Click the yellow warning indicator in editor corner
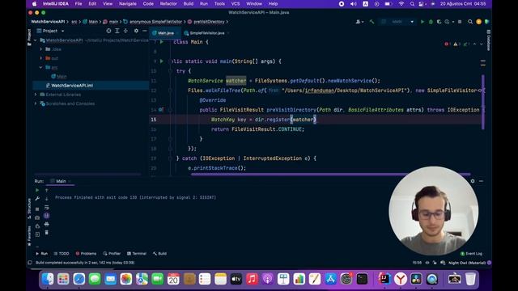Image resolution: width=518 pixels, height=291 pixels. 456,44
